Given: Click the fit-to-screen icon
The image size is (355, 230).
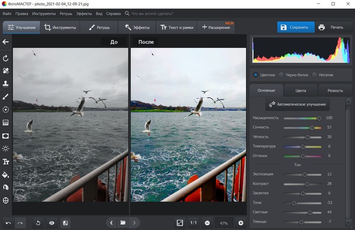Looking at the screenshot, I should [180, 222].
